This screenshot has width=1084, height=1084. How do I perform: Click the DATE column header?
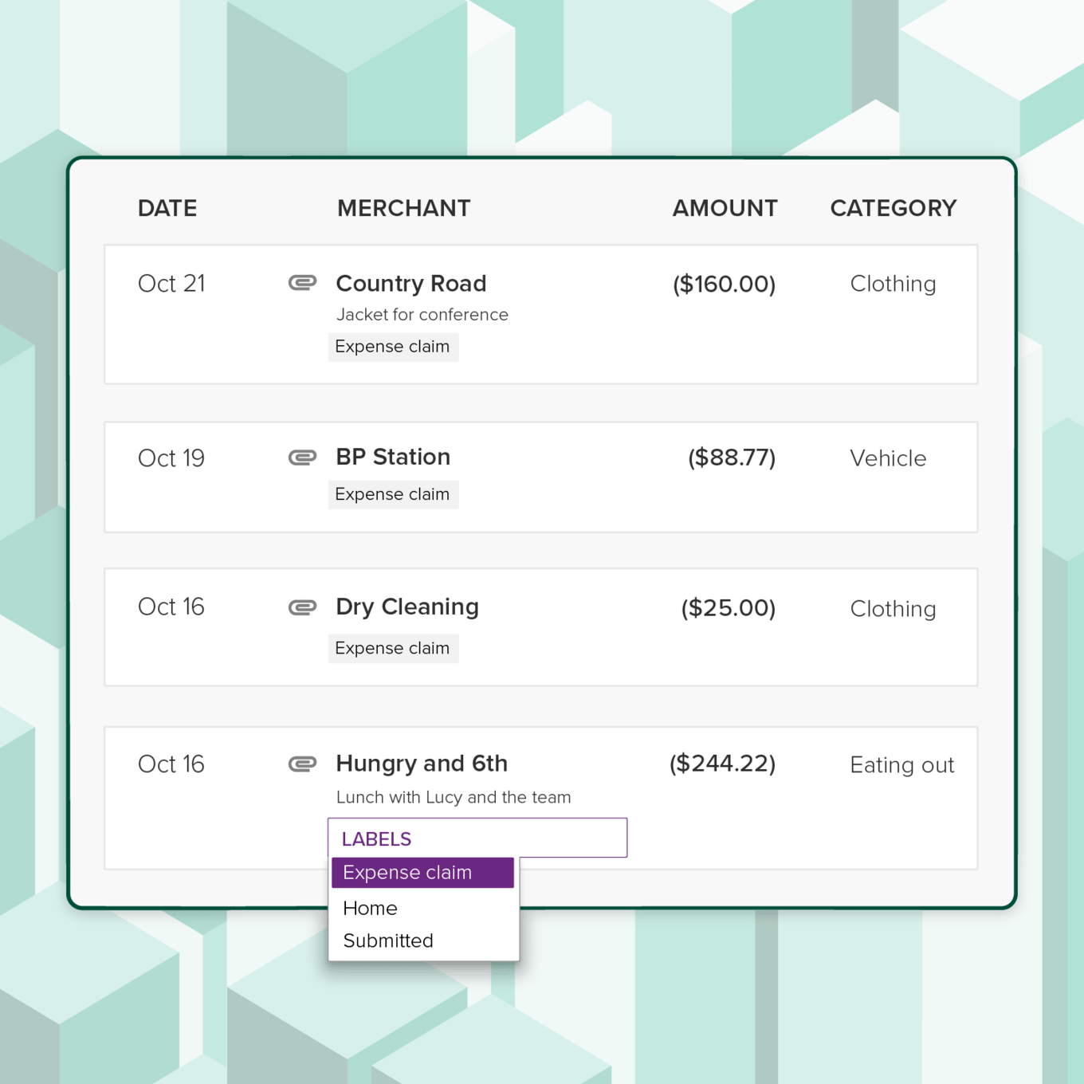pyautogui.click(x=167, y=208)
